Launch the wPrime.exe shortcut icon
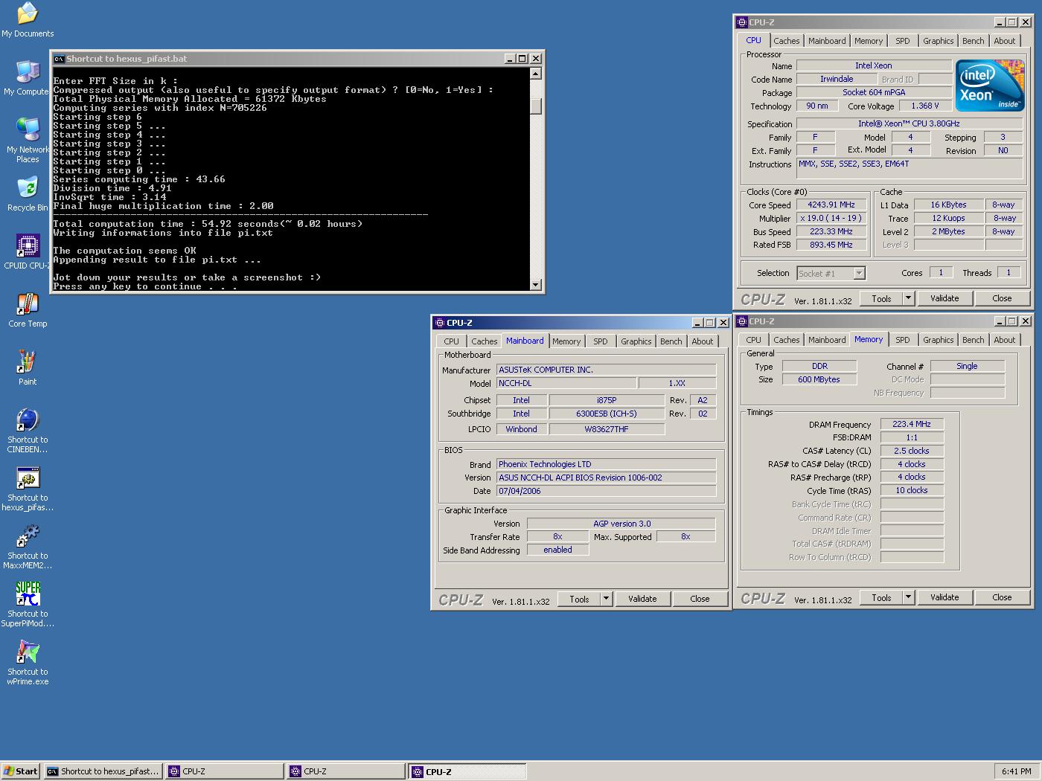Viewport: 1042px width, 781px height. point(28,662)
